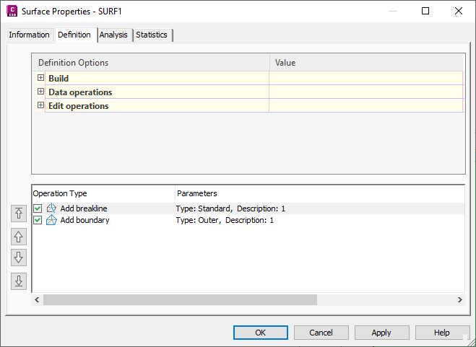Expand the Build definition options
Screen dimensions: 476x347
coord(40,78)
